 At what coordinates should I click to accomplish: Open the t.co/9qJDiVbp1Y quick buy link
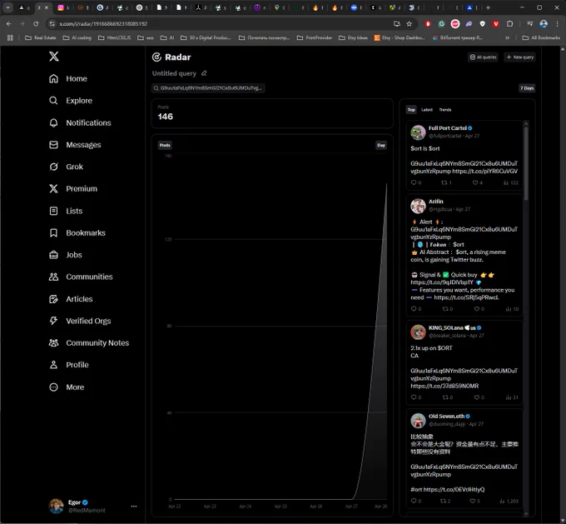point(442,282)
